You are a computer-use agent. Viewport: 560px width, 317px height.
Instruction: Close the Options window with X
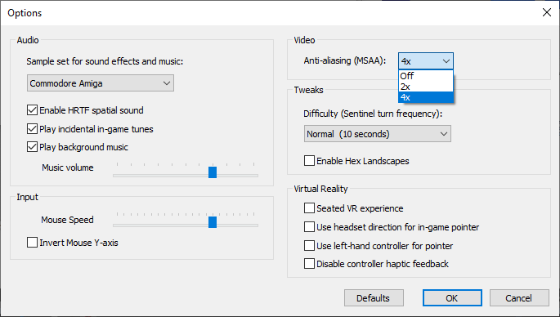coord(546,12)
